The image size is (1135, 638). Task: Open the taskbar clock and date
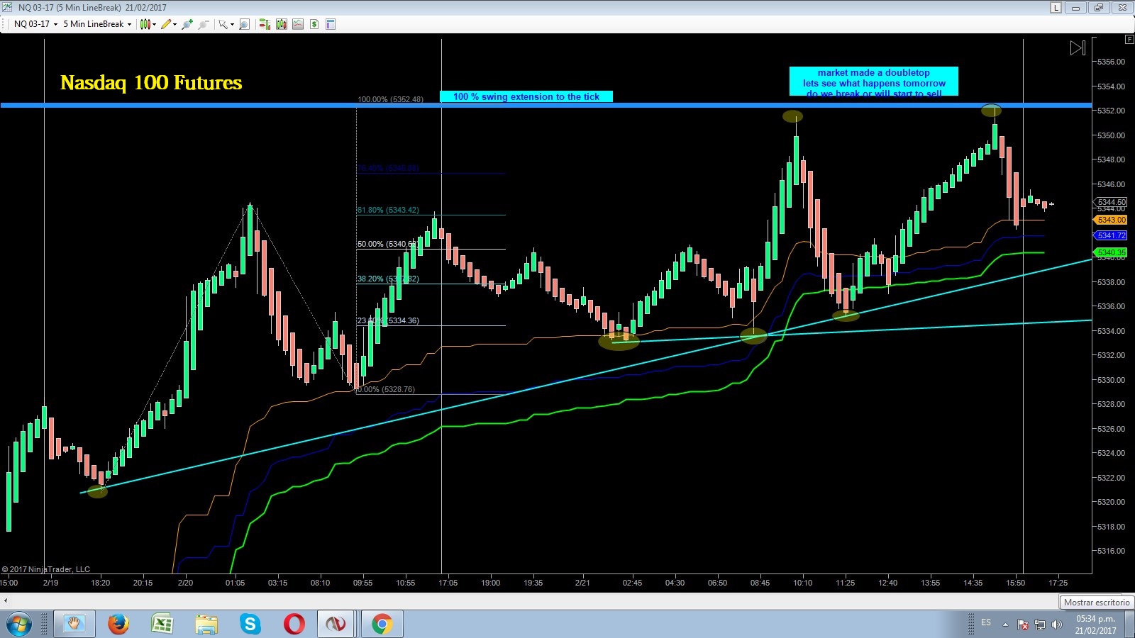[1095, 625]
